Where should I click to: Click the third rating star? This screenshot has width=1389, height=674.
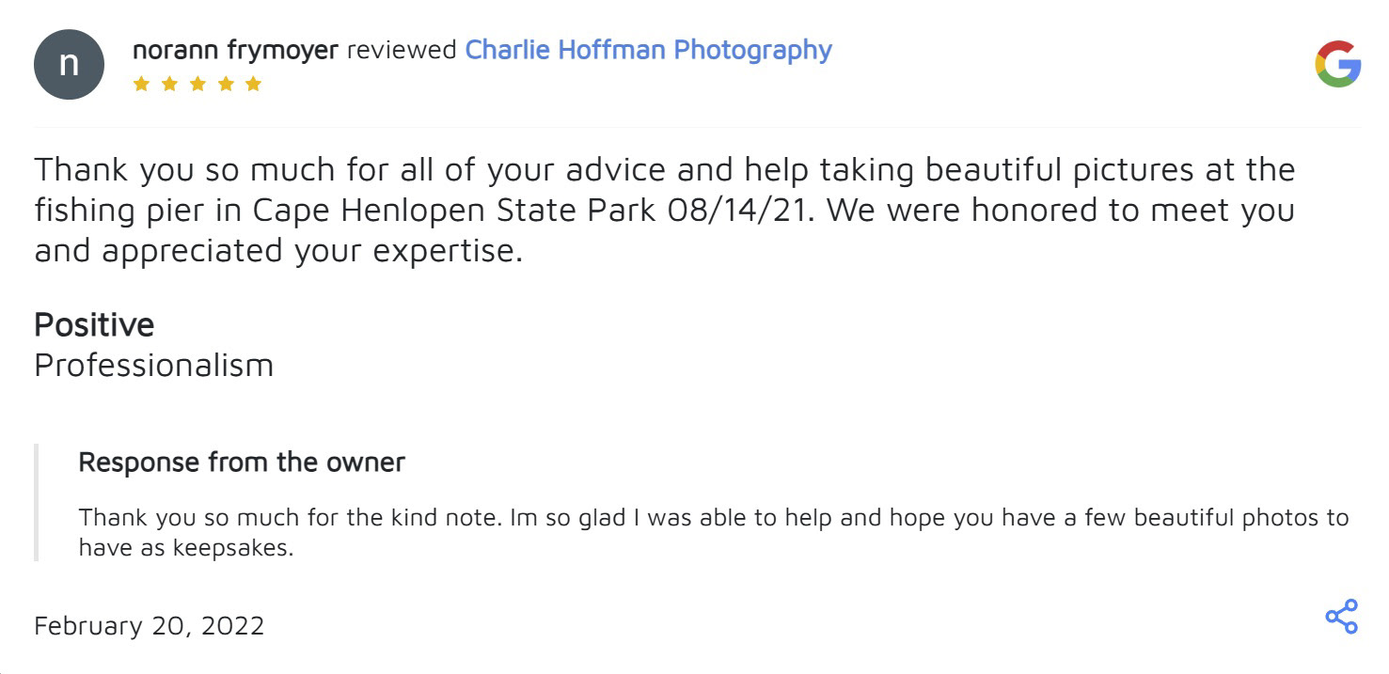[x=197, y=85]
